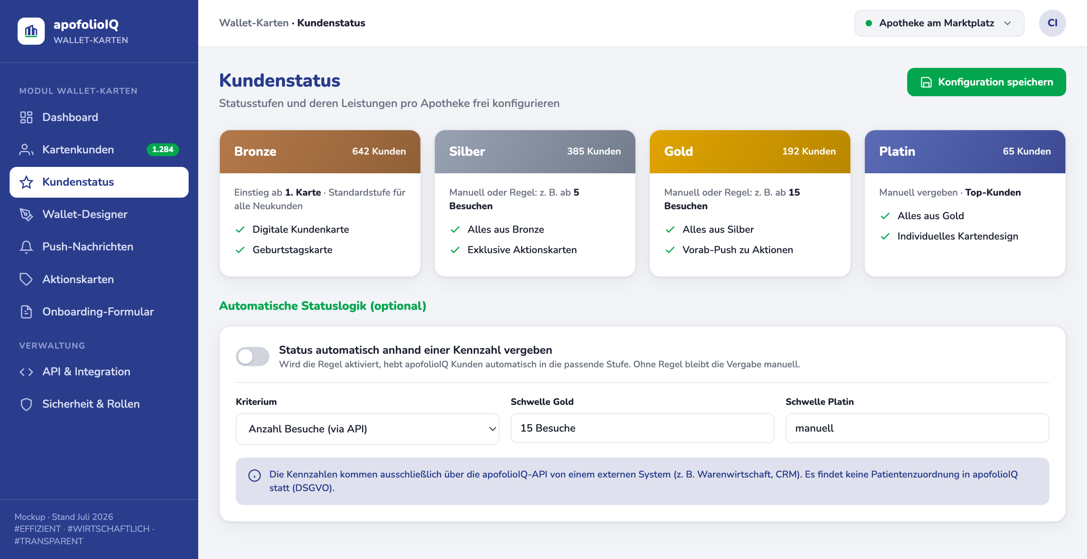Click the 1.284 badge on Kartenkunden
Image resolution: width=1087 pixels, height=559 pixels.
coord(163,149)
